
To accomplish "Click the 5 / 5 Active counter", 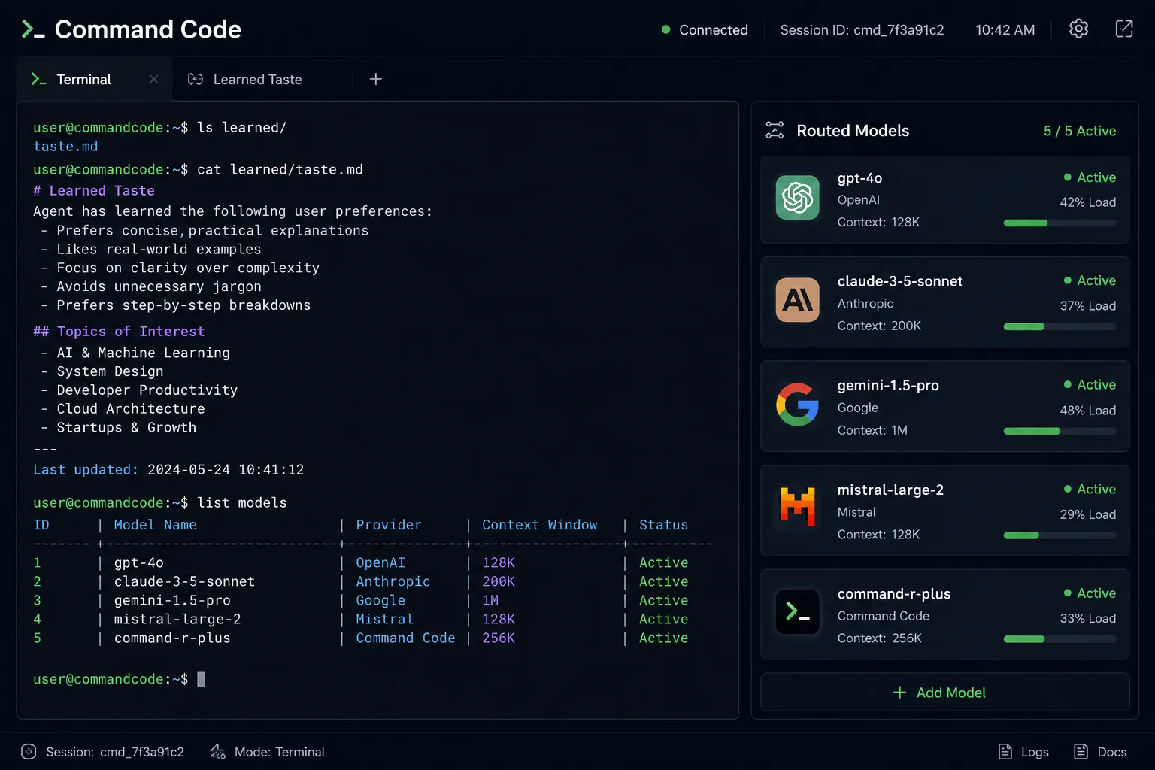I will (x=1080, y=131).
